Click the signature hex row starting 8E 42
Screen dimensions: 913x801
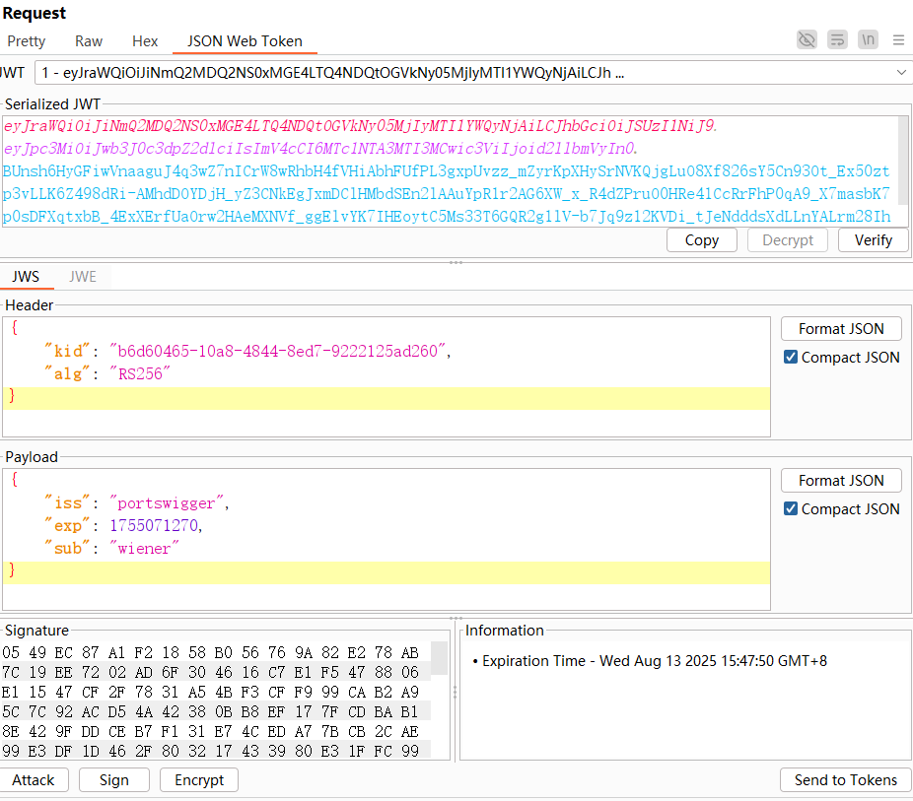210,732
